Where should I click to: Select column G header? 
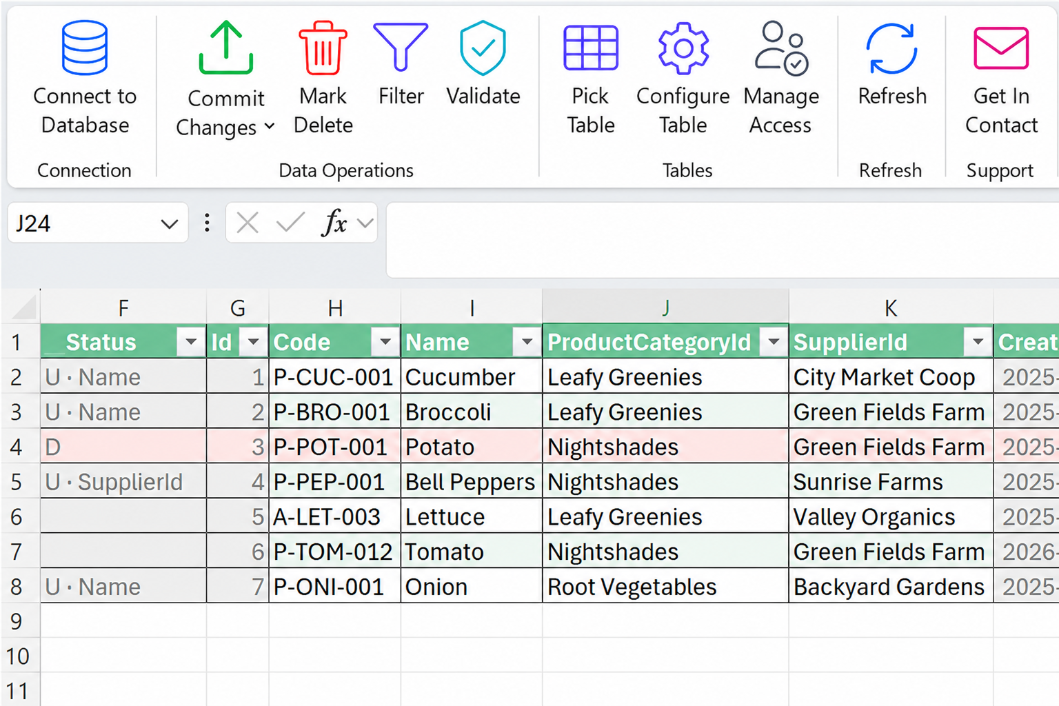click(238, 307)
